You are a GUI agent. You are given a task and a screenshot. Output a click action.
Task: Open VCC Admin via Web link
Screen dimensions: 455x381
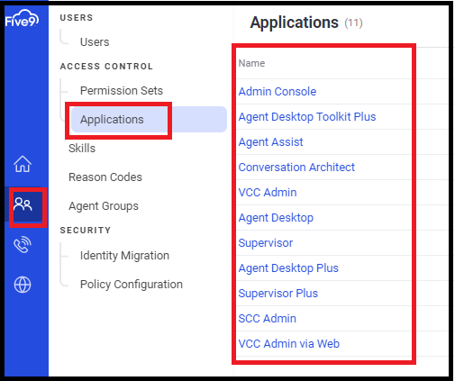(288, 344)
